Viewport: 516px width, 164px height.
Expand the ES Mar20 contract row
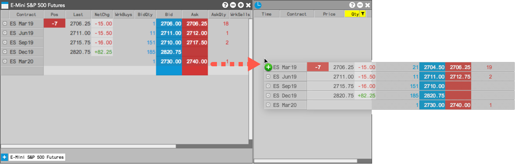[5, 61]
